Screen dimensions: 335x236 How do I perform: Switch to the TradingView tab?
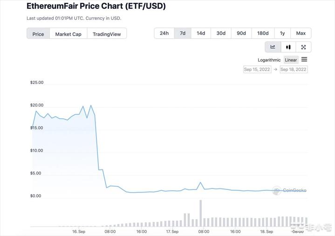click(107, 34)
